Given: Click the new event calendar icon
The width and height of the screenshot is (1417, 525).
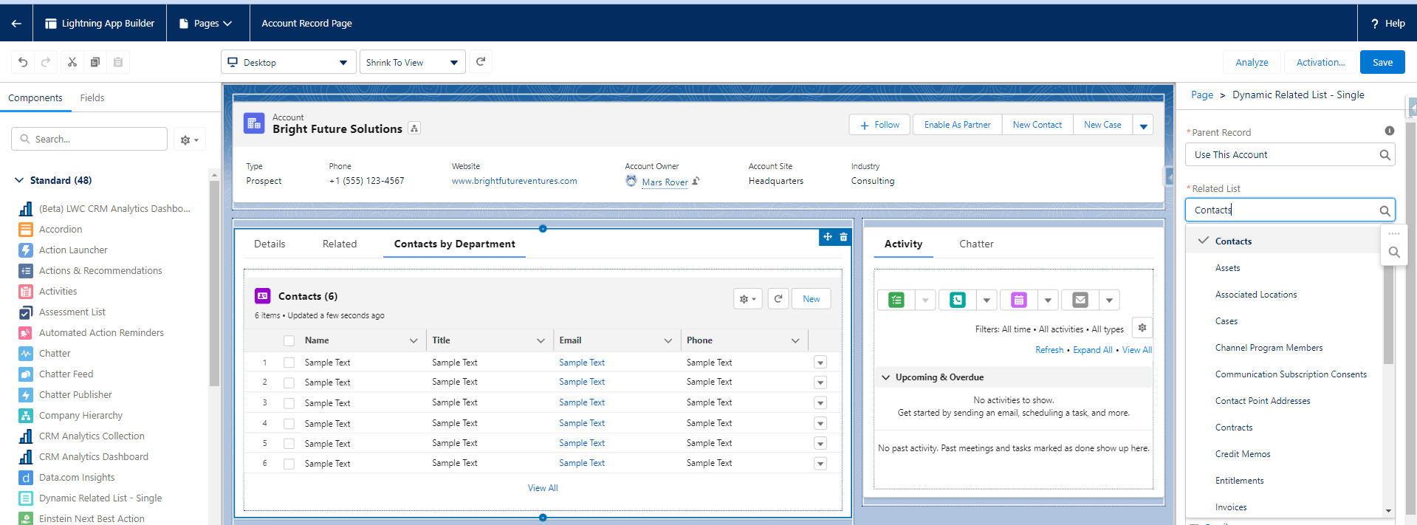Looking at the screenshot, I should coord(1019,300).
